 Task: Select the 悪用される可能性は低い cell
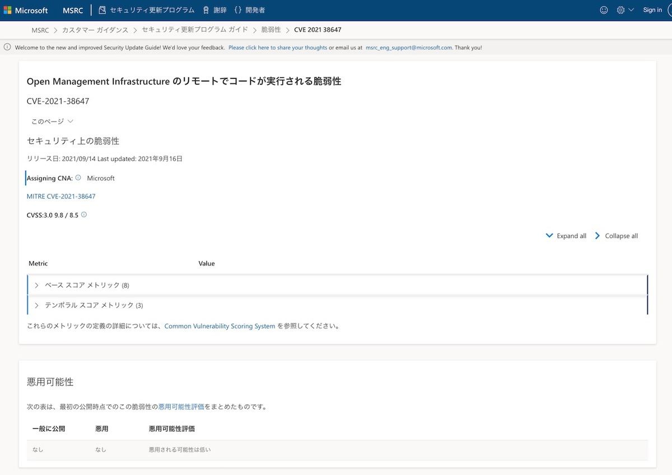[x=180, y=450]
